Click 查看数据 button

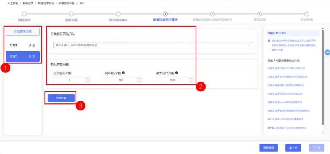[268, 148]
